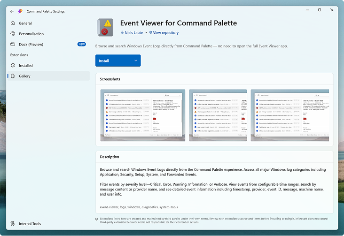Click the Command Palette Settings window title
The image size is (344, 236).
point(46,11)
